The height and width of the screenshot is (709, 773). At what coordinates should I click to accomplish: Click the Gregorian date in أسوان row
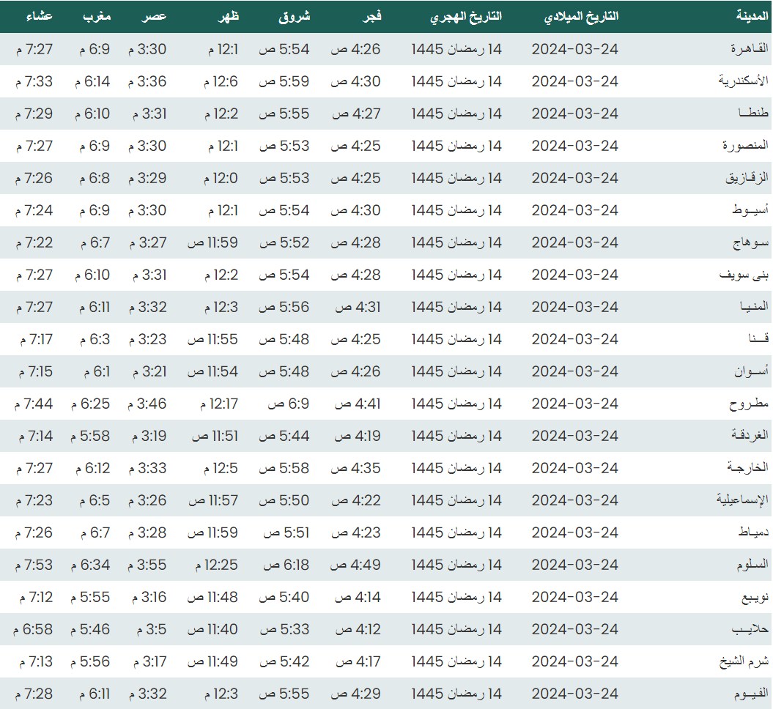[574, 371]
